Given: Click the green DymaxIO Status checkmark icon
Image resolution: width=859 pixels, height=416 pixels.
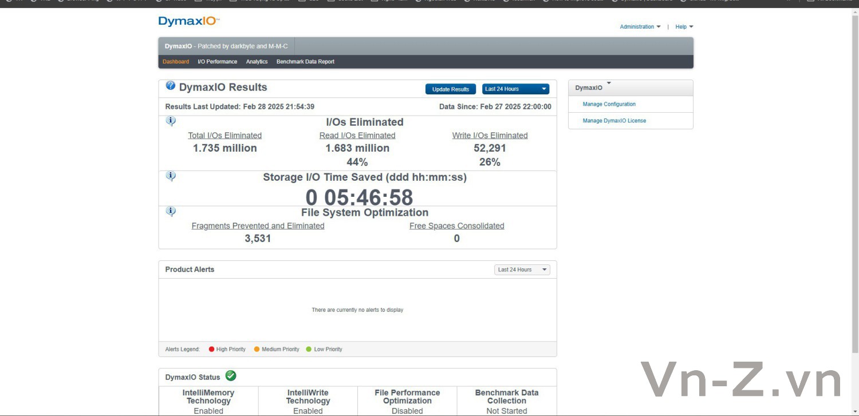Looking at the screenshot, I should pos(231,376).
